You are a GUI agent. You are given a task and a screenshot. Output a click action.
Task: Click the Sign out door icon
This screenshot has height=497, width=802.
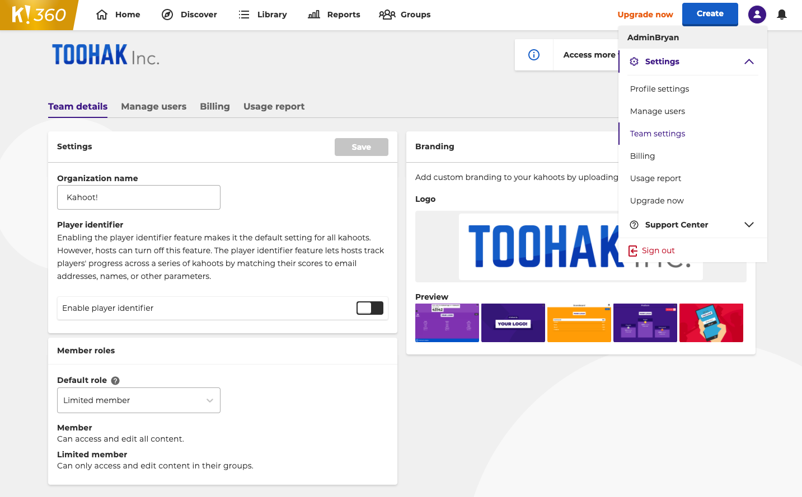(633, 250)
